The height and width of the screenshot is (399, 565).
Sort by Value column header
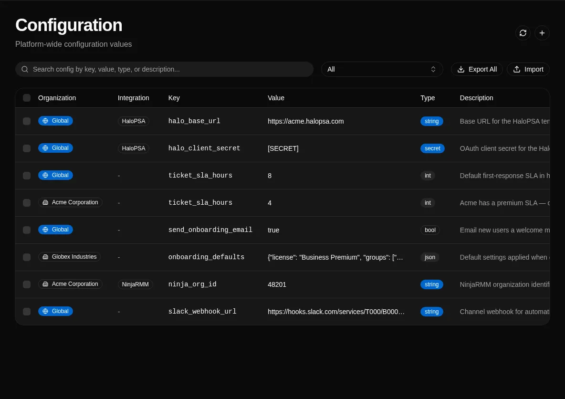coord(276,98)
